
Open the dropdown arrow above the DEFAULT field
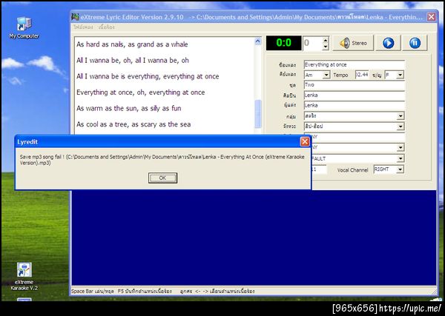click(400, 147)
